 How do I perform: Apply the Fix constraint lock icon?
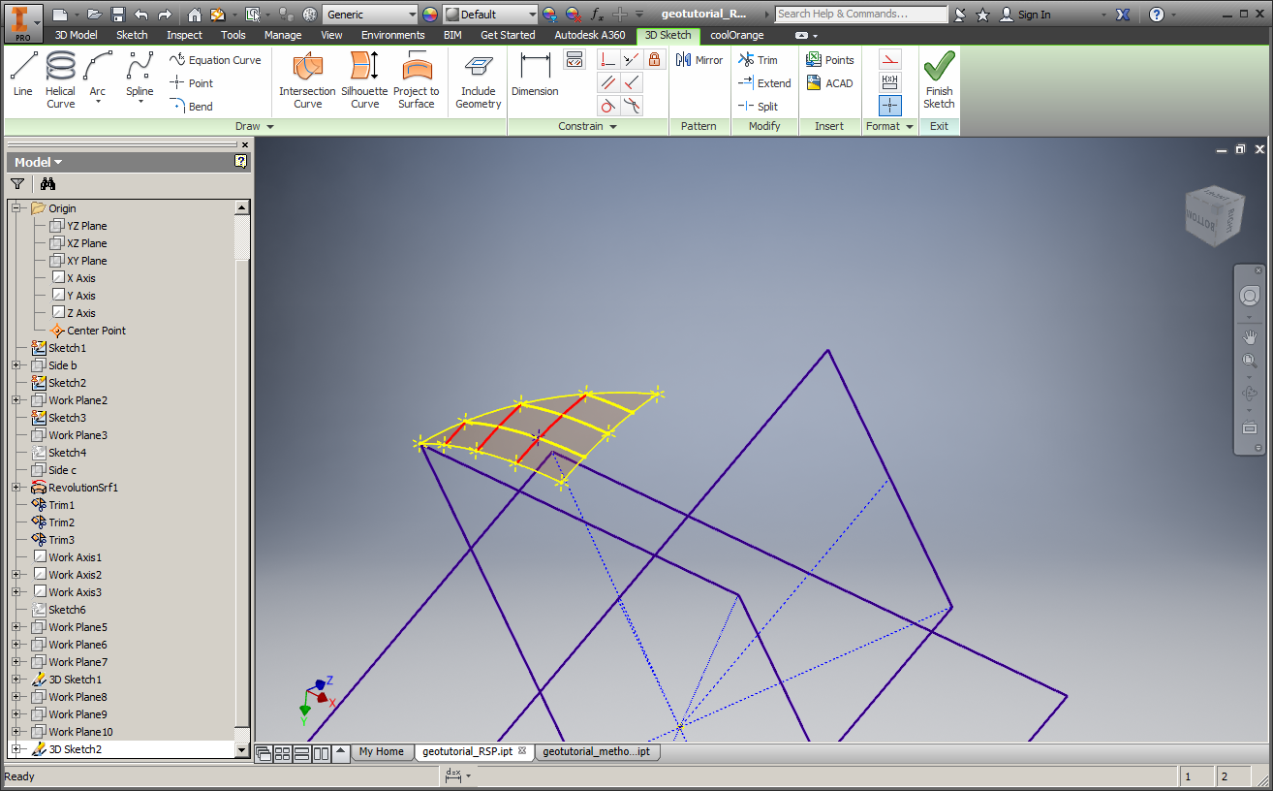[655, 59]
